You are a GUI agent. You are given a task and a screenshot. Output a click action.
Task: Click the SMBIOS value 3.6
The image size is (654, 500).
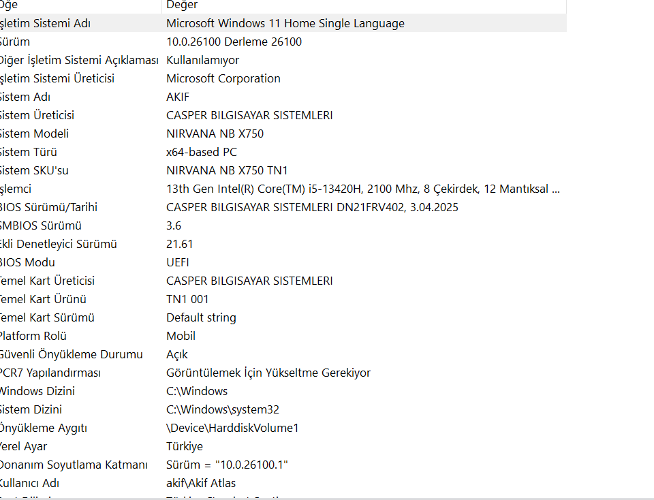point(174,225)
